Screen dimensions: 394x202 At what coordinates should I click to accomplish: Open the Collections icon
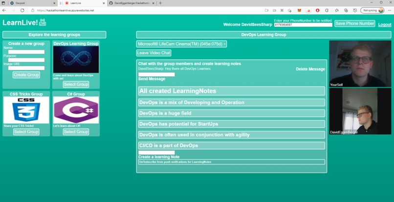click(x=346, y=10)
